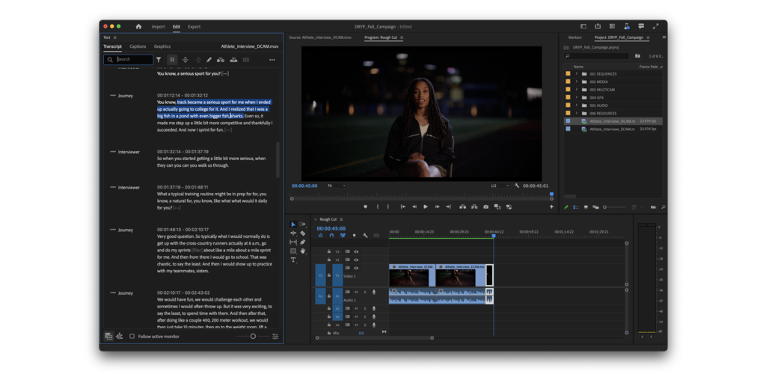The image size is (766, 383).
Task: Click the Export Frame camera icon
Action: tap(485, 206)
